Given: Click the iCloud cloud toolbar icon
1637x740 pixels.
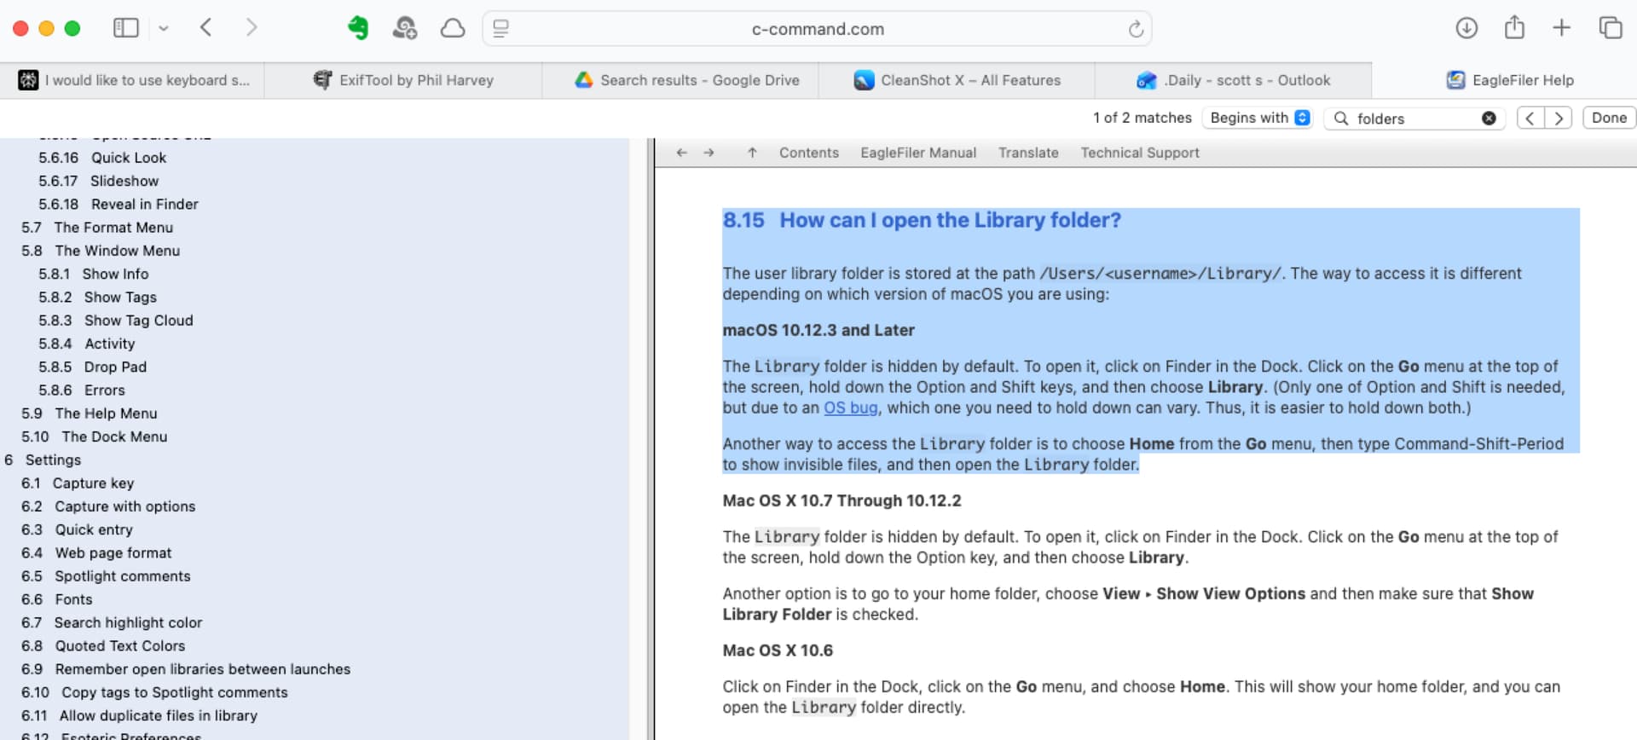Looking at the screenshot, I should click(453, 28).
